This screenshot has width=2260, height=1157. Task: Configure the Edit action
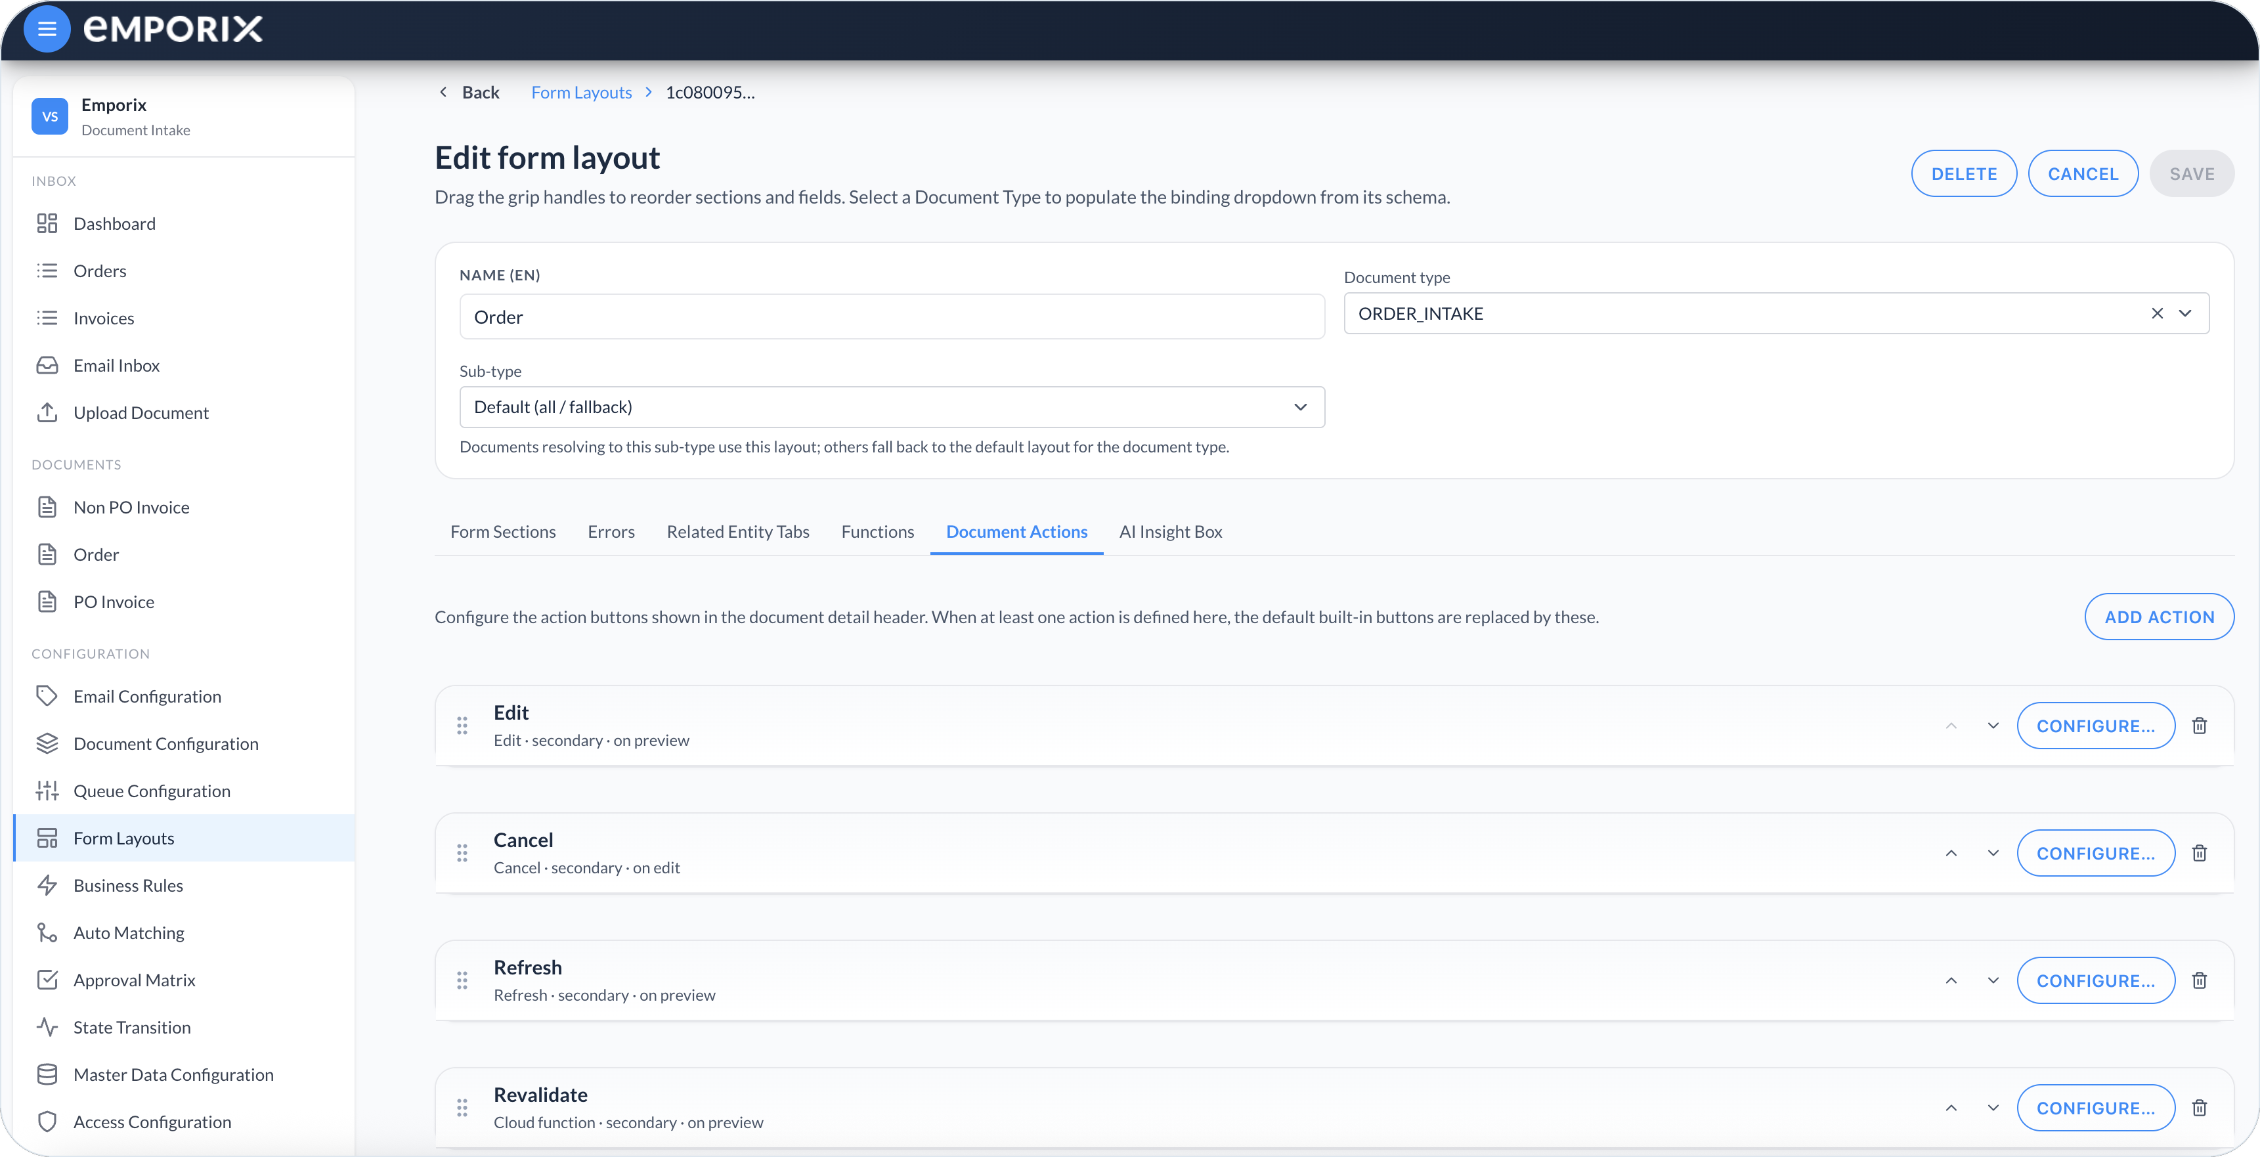2096,726
